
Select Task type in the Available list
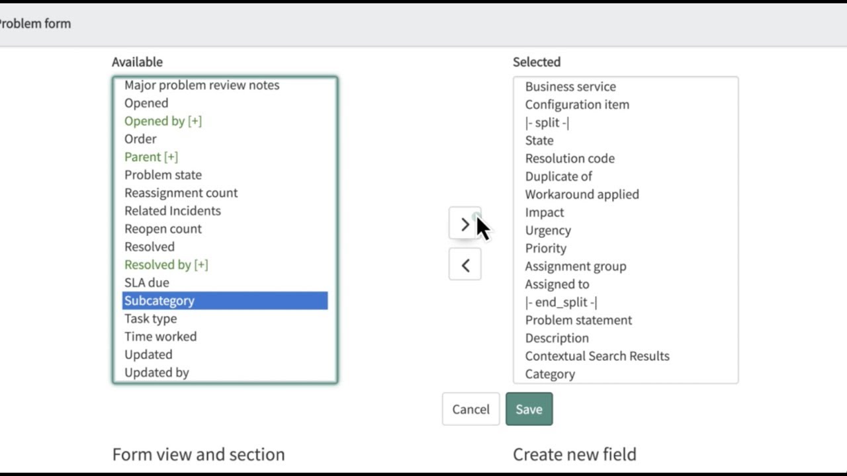point(150,318)
